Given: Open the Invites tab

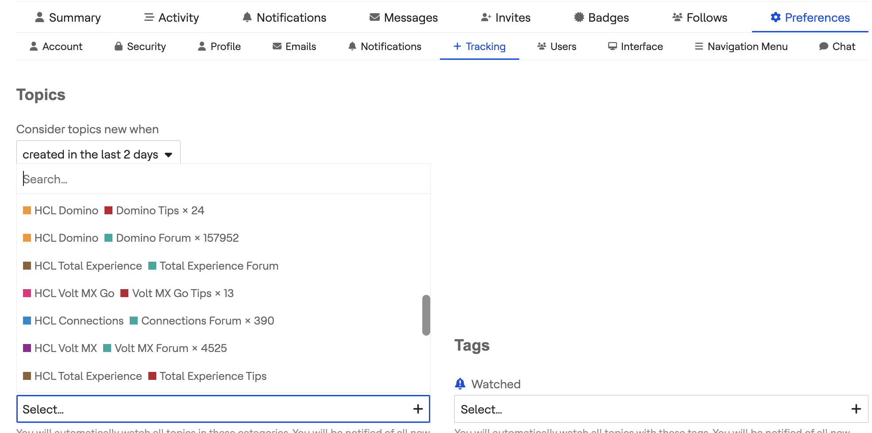Looking at the screenshot, I should click(505, 17).
